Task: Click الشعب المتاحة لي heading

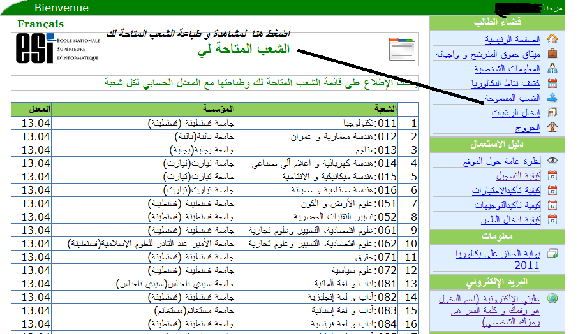Action: pyautogui.click(x=244, y=49)
